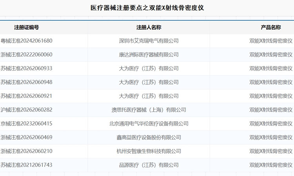Click product name in 沪械注准20262060282 row
The width and height of the screenshot is (294, 176).
tap(271, 110)
